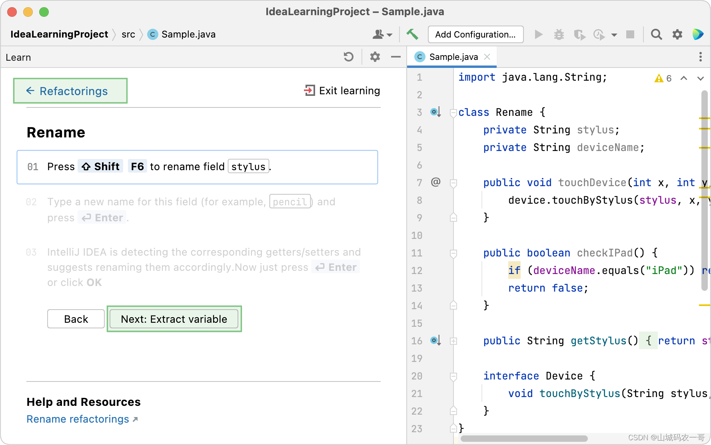The width and height of the screenshot is (711, 445).
Task: Click the warnings indicator showing 6
Action: [663, 78]
